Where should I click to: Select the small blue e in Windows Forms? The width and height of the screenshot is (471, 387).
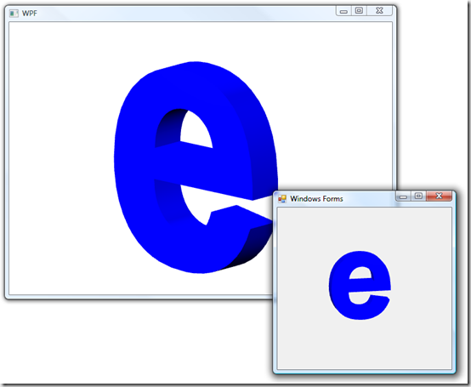click(360, 285)
